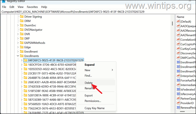Expand the 04FD6FC5-9025-413F key

click(22, 60)
